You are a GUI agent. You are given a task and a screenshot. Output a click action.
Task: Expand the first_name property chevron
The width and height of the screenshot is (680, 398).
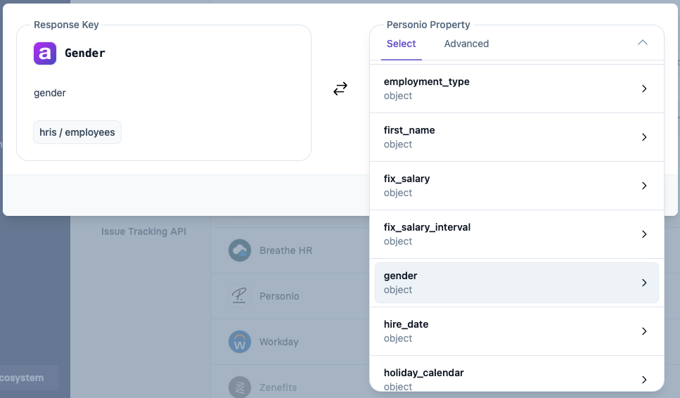pyautogui.click(x=644, y=137)
